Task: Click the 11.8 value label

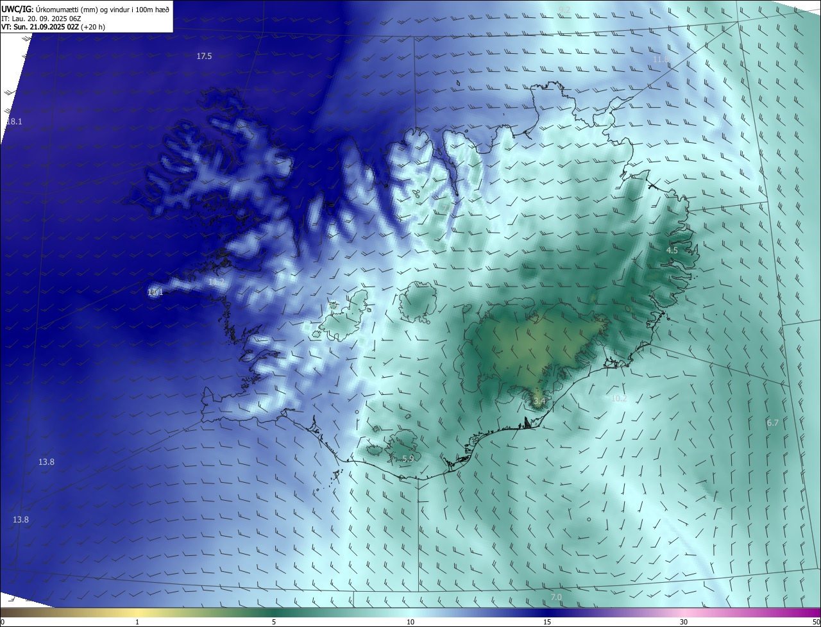Action: tap(661, 60)
